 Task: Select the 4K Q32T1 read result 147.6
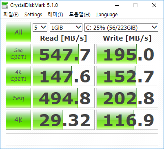(x=64, y=76)
